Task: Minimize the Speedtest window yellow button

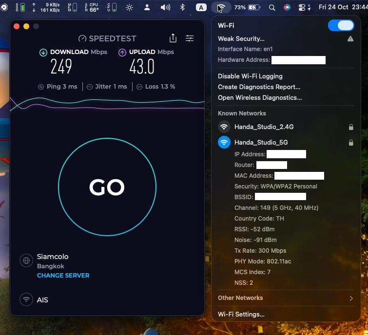Action: pos(26,26)
